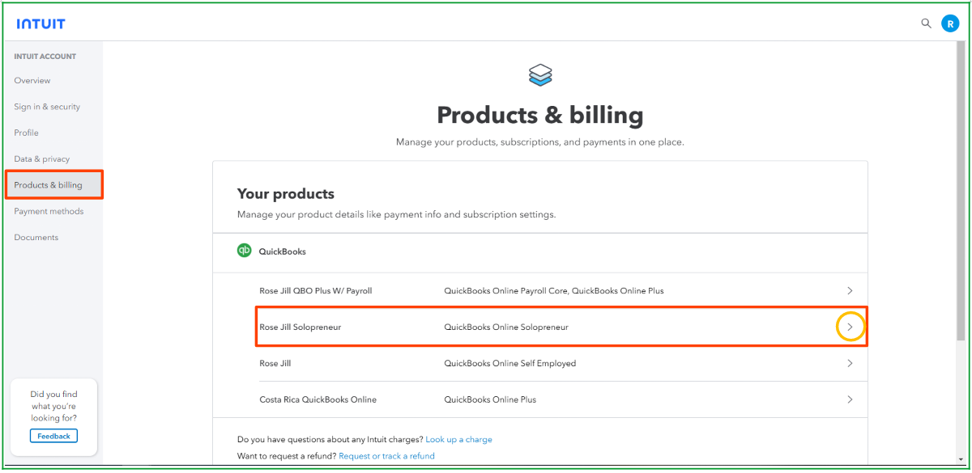972x473 pixels.
Task: Select Overview in the sidebar
Action: (32, 81)
